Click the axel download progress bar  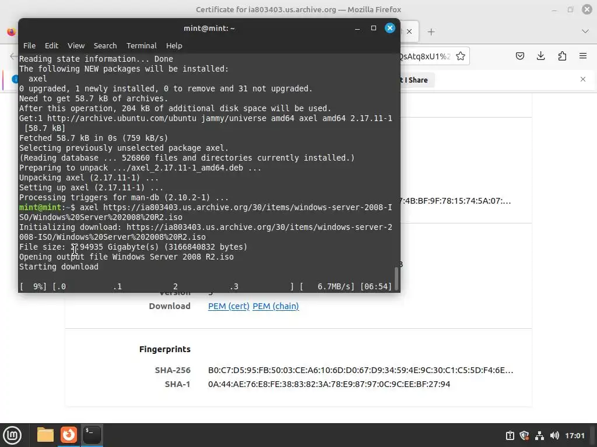pos(206,286)
